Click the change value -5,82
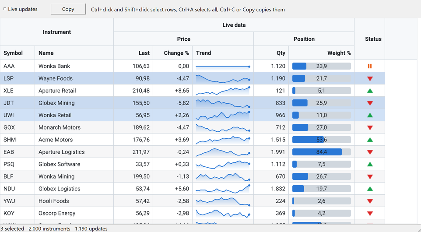 182,103
